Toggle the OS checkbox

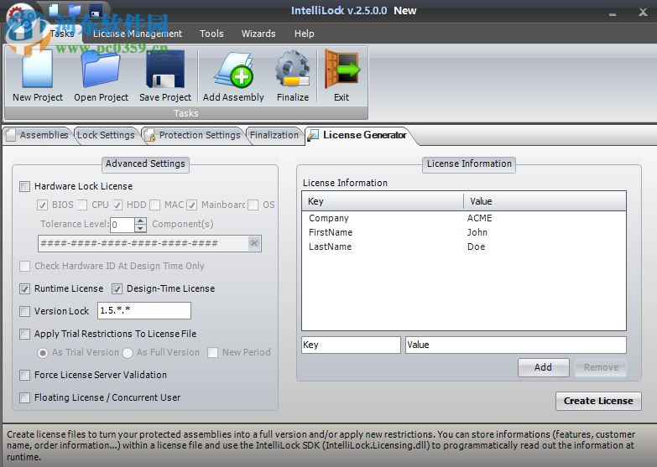(253, 205)
